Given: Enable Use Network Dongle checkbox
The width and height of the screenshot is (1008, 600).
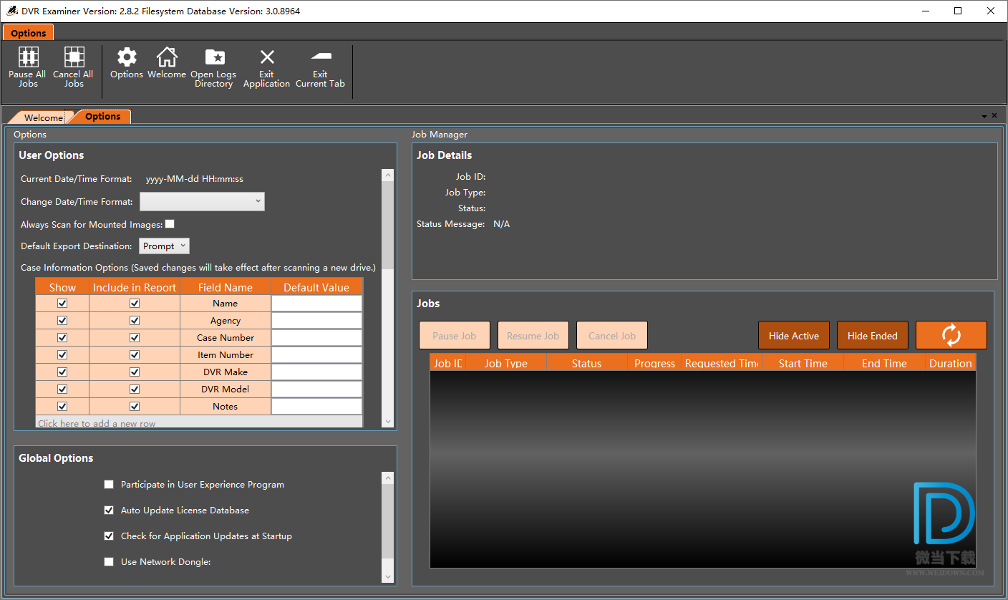Looking at the screenshot, I should (109, 562).
